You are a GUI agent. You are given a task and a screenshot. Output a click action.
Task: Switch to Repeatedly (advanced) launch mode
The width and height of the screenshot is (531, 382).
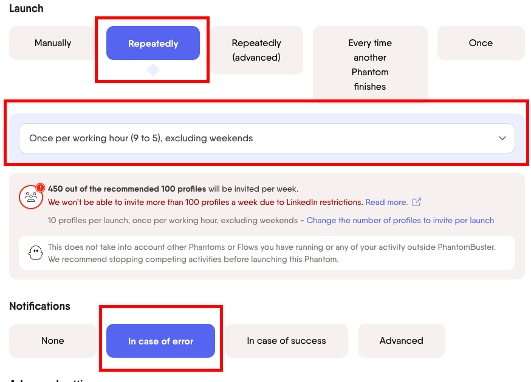(256, 50)
